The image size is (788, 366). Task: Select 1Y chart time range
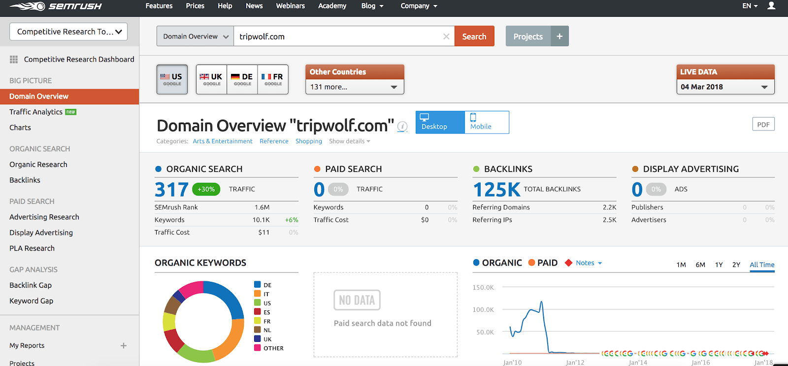point(719,265)
